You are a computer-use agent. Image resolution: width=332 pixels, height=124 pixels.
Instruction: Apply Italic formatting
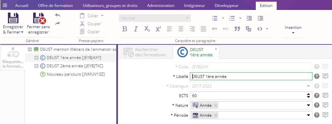pyautogui.click(x=136, y=29)
